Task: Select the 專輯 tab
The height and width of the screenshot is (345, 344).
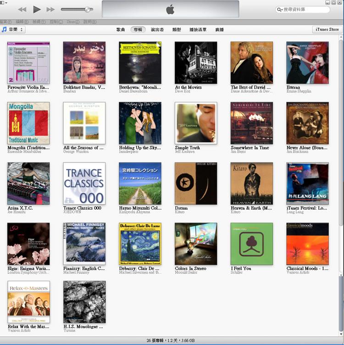Action: 138,29
